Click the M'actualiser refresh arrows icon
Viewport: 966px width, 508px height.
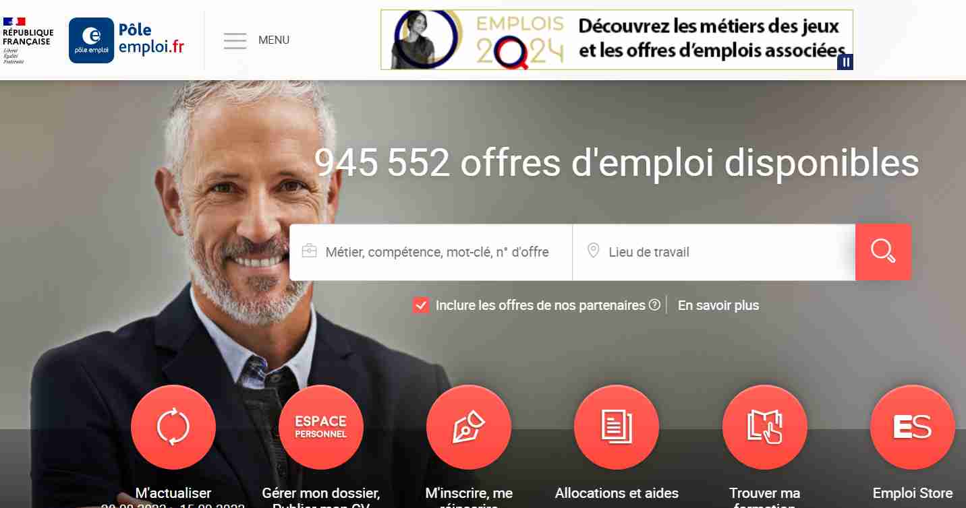click(x=173, y=427)
